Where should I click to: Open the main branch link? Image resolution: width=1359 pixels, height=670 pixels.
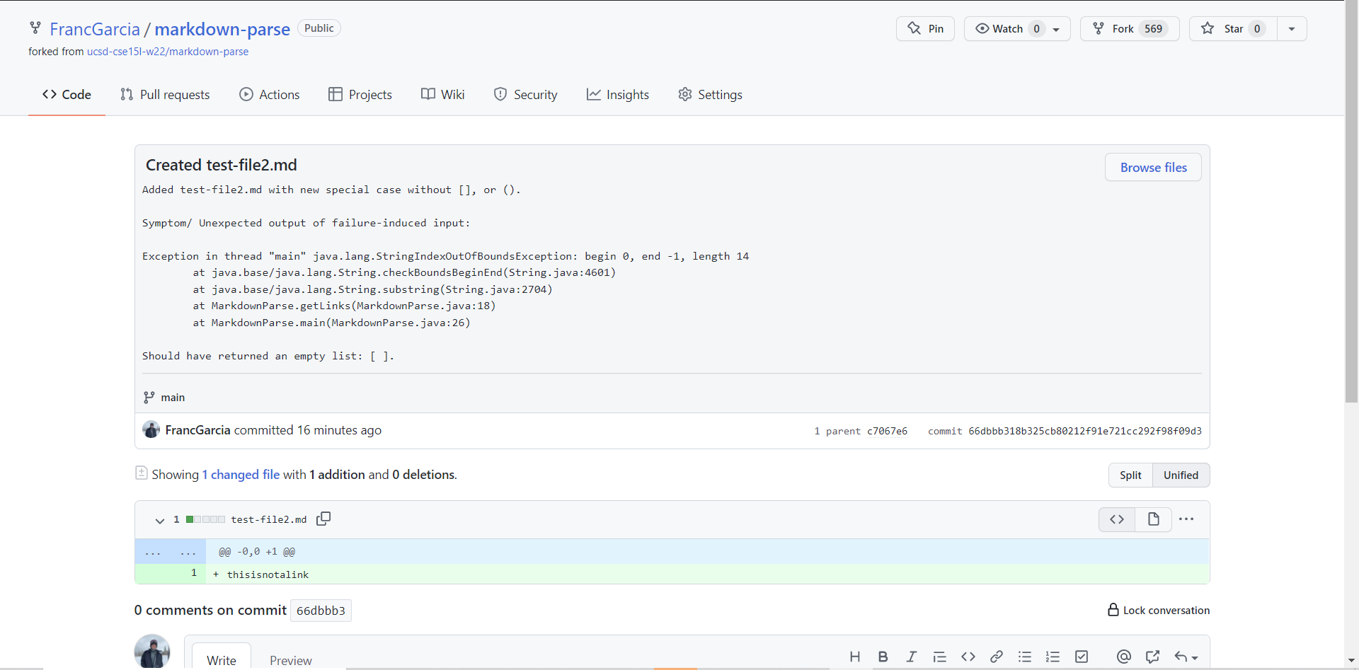tap(173, 397)
